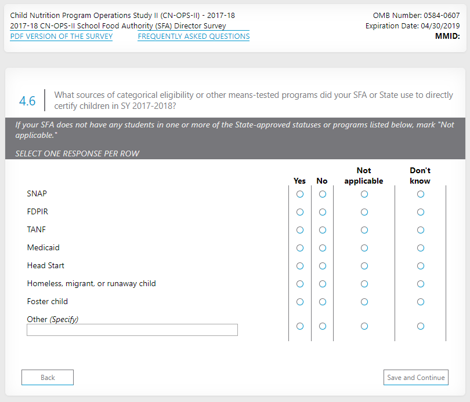The height and width of the screenshot is (402, 470).
Task: Select No for Homeless, migrant, or runaway child
Action: (x=323, y=284)
